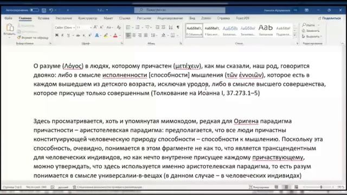Screen dimensions: 347x195
Task: Open the Ribbon display options icon
Action: click(x=306, y=10)
